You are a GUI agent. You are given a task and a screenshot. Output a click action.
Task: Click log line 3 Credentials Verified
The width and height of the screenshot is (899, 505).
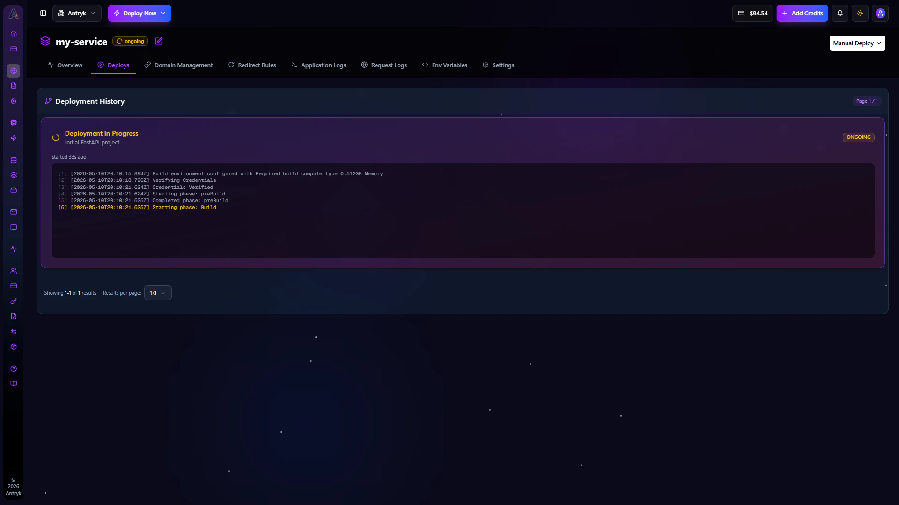tap(136, 187)
